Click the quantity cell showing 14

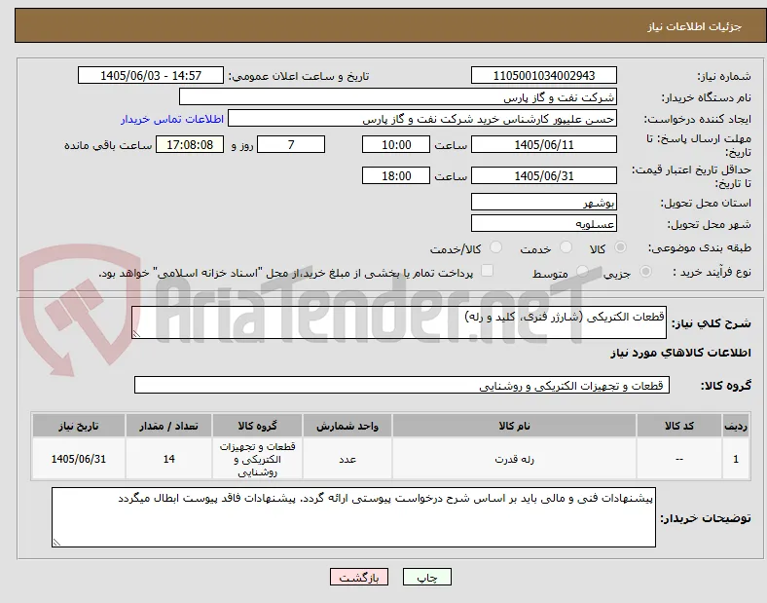coord(168,459)
